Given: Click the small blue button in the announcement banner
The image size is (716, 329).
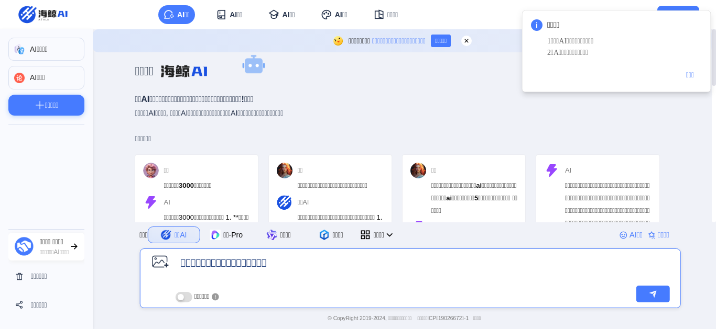Looking at the screenshot, I should (x=441, y=41).
